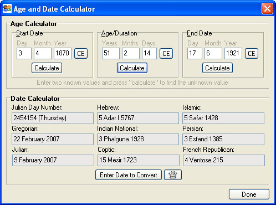Click the Persian date field 3 Esfand 1385
This screenshot has height=205, width=276.
pos(223,139)
